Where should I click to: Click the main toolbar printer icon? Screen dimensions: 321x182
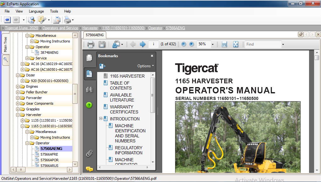[67, 20]
